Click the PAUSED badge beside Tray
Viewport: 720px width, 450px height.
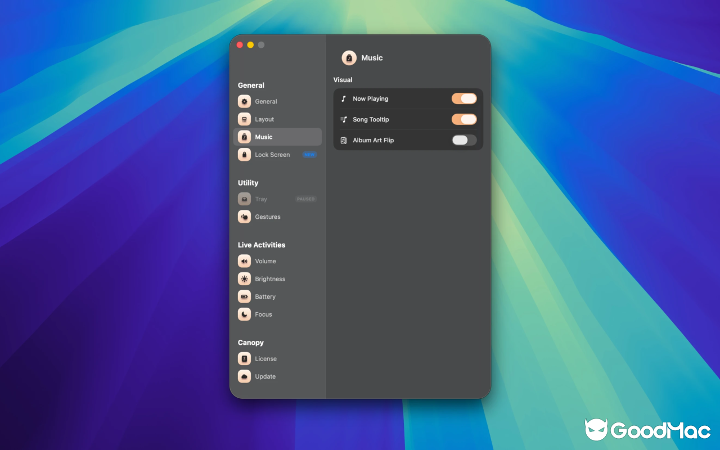tap(306, 199)
